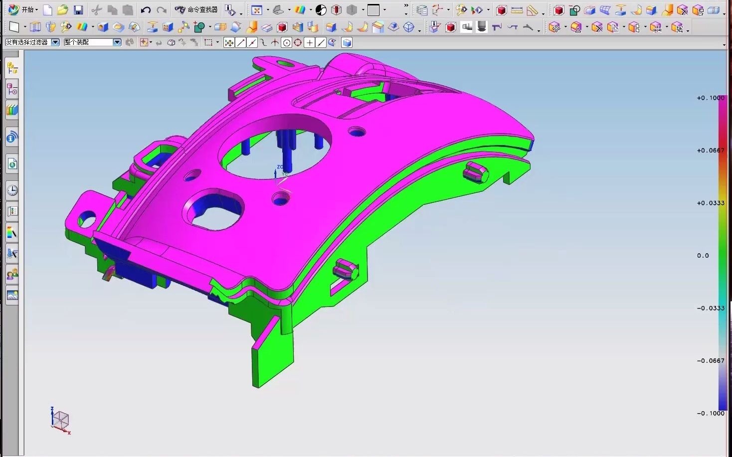Click the Unite boolean icon
Viewport: 732px width, 457px height.
click(199, 27)
